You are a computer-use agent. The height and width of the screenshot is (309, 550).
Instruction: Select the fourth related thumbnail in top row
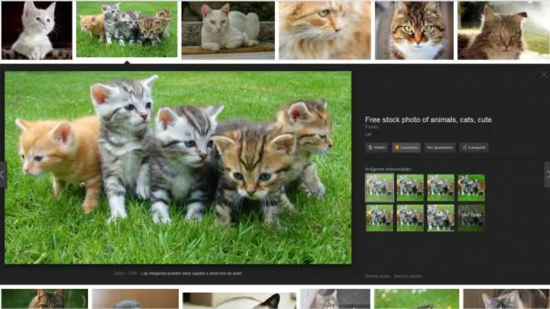(x=471, y=188)
